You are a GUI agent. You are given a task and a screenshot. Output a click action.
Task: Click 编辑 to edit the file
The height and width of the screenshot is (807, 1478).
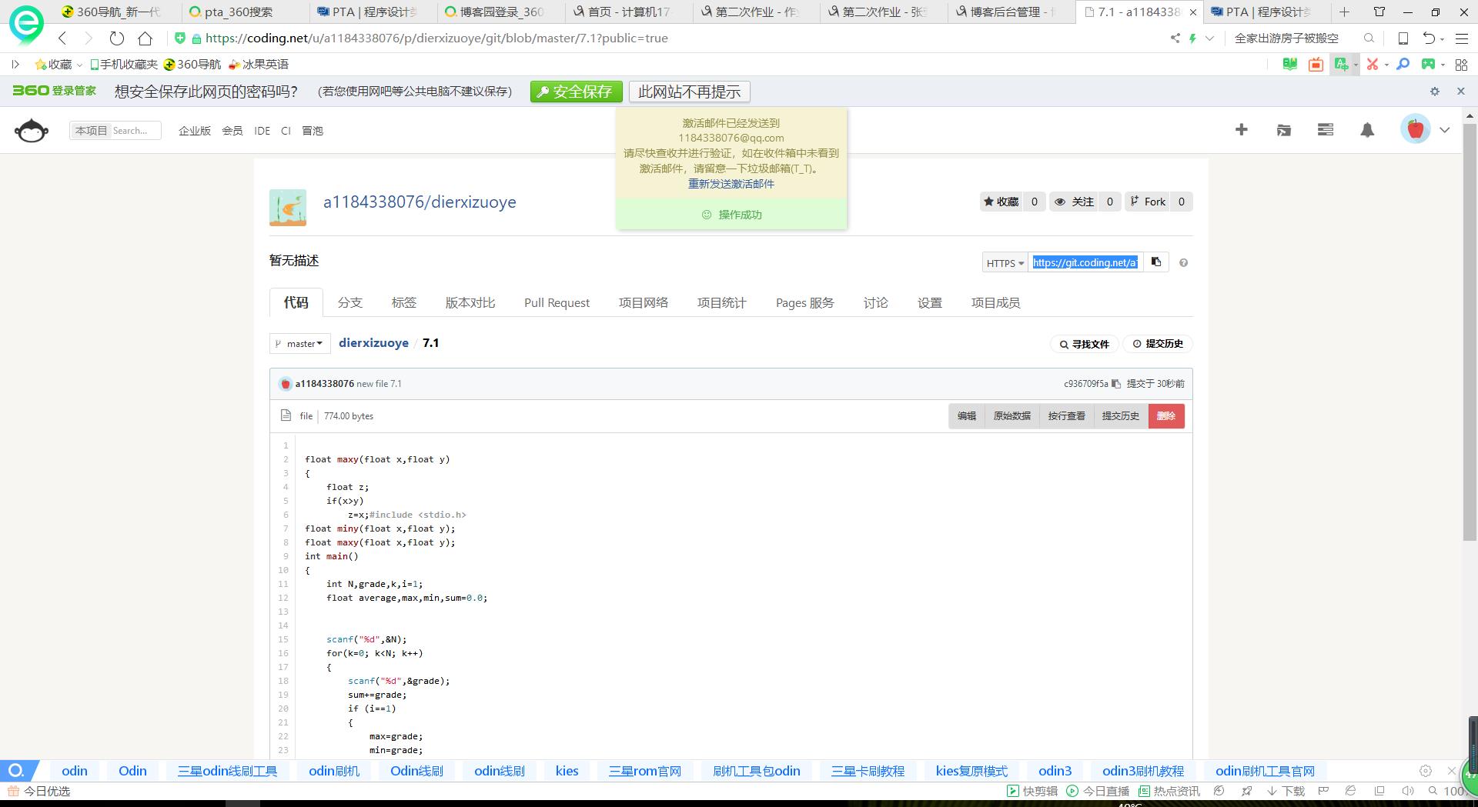966,416
